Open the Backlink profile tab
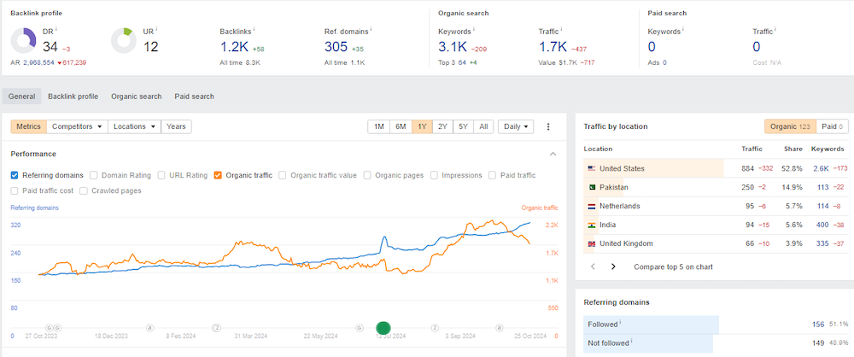 [x=73, y=97]
